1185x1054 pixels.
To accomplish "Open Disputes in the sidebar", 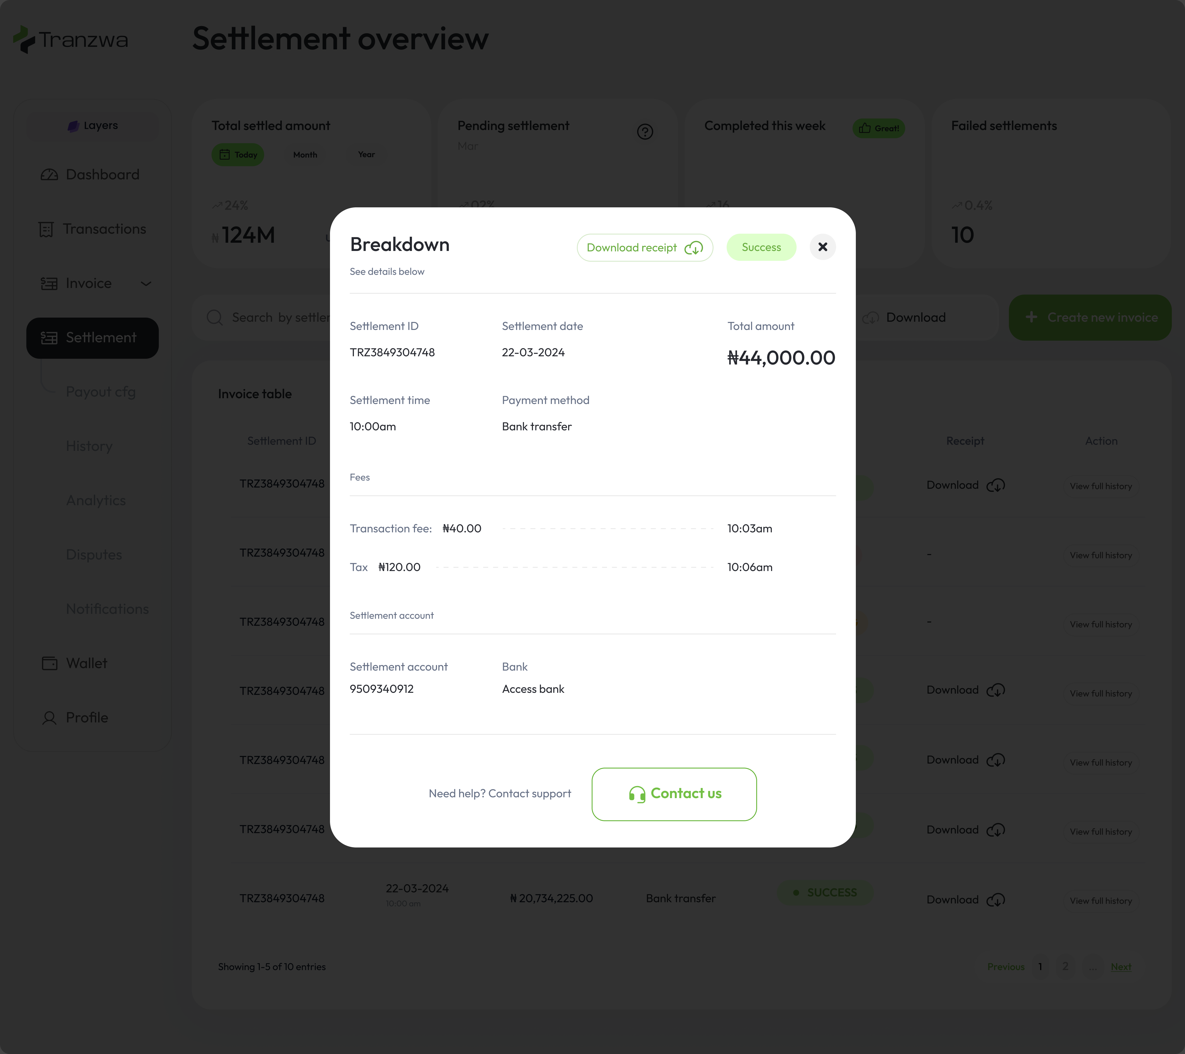I will pos(94,554).
